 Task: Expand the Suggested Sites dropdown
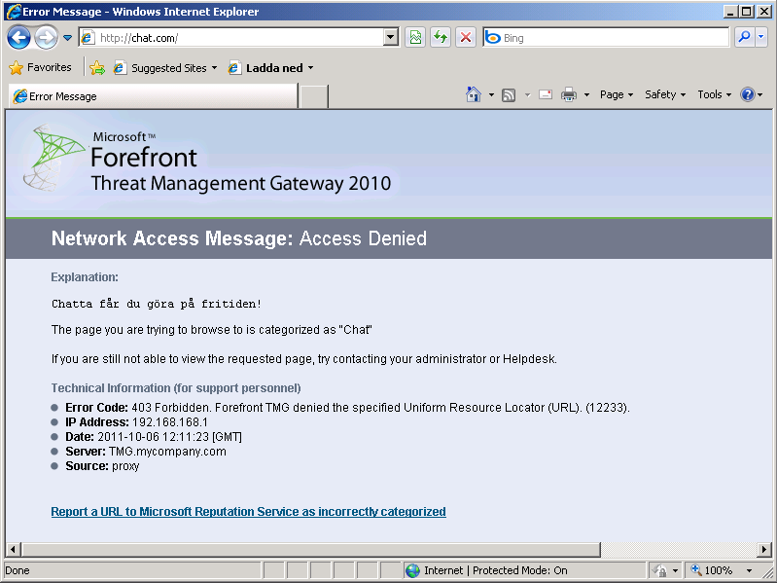point(214,68)
